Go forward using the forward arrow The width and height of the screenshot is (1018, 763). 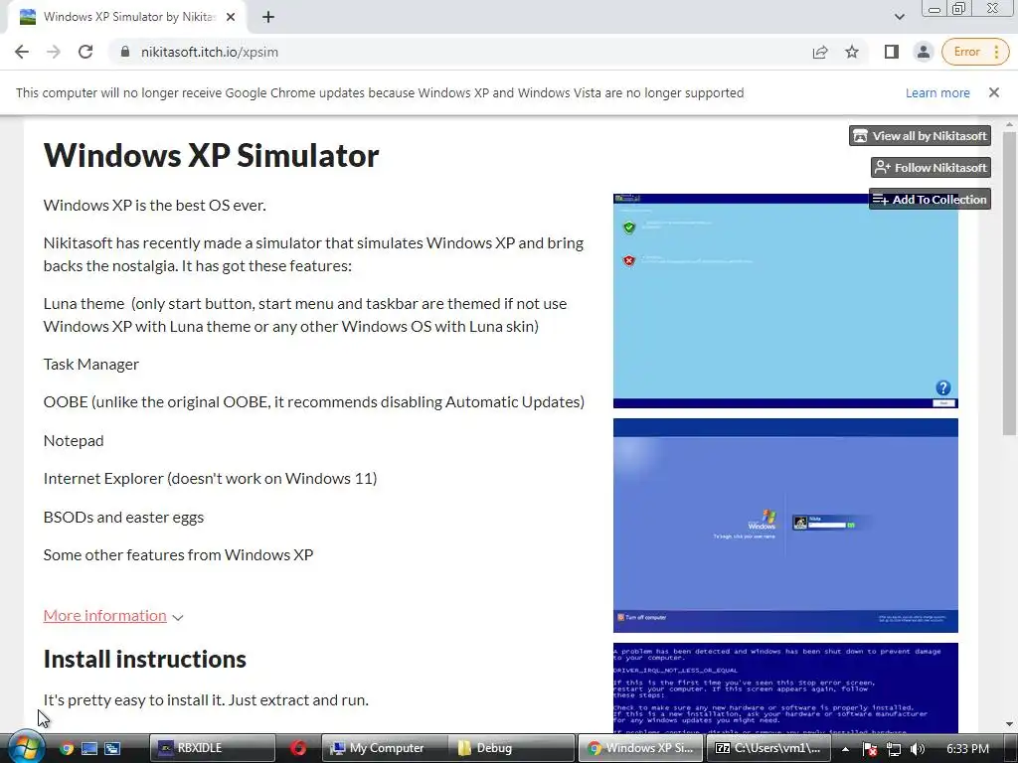point(54,52)
